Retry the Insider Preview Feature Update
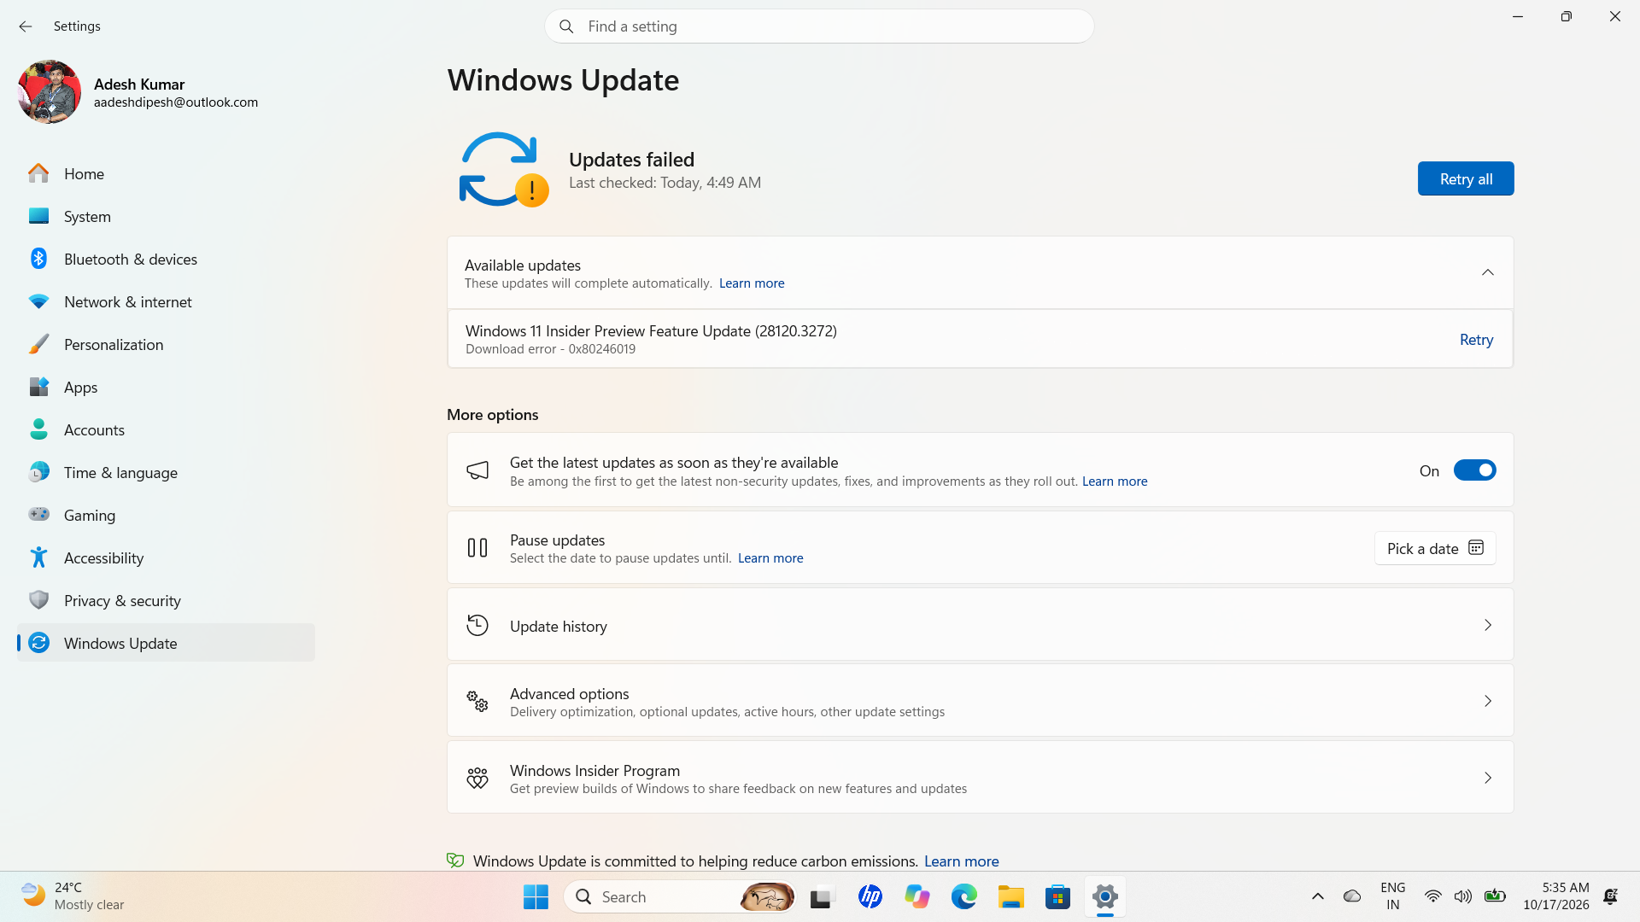 [1476, 340]
